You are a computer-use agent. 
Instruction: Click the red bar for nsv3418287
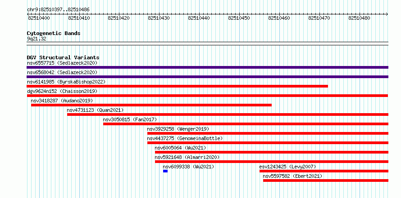151,105
